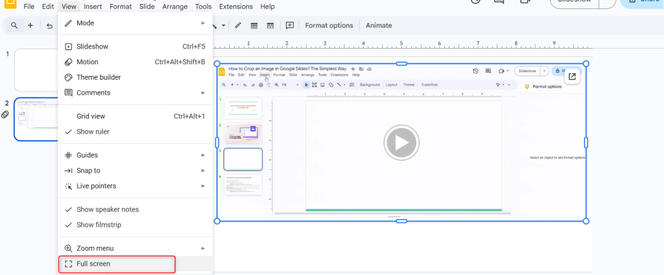
Task: Click the link icon beside slide 2
Action: (x=5, y=114)
